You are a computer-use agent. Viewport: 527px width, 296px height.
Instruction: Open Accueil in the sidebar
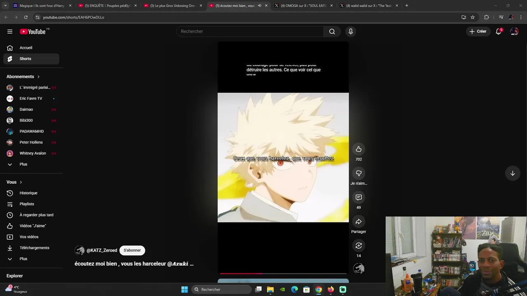tap(31, 48)
